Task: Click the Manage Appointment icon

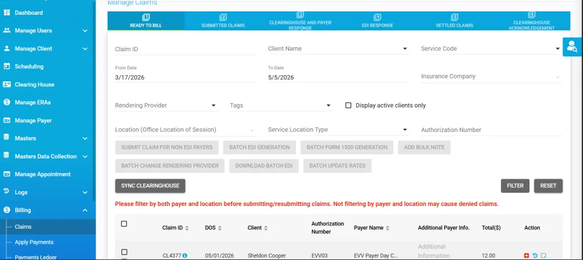Action: pos(6,174)
